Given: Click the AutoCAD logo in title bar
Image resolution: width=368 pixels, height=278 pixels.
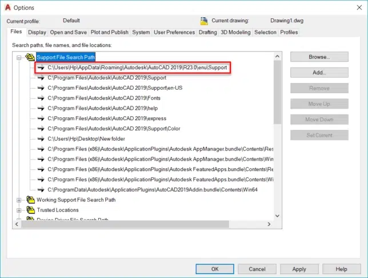Looking at the screenshot, I should 8,7.
